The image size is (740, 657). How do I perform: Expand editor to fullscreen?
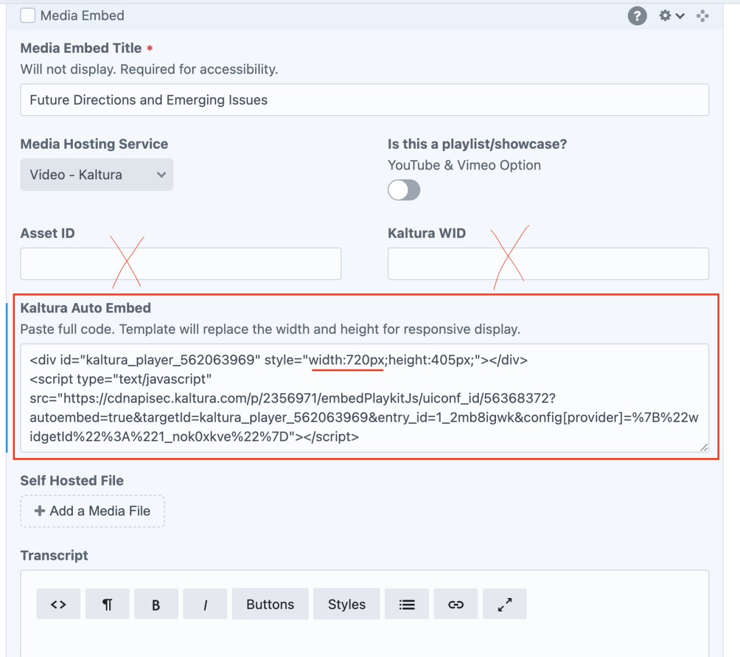click(x=505, y=604)
